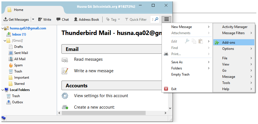The image size is (258, 124).
Task: Open the View submenu
Action: click(234, 64)
